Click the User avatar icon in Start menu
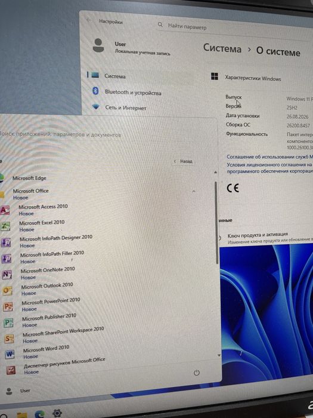 pyautogui.click(x=9, y=391)
